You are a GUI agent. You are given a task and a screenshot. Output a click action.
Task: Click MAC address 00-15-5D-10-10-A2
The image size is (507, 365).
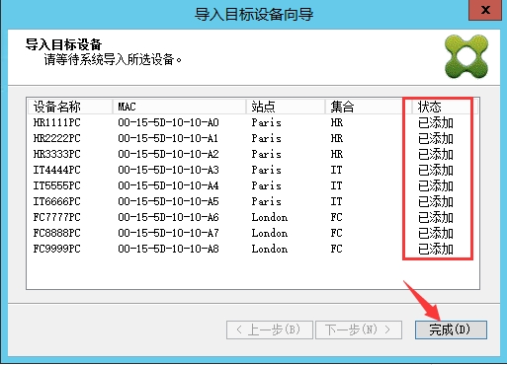[168, 154]
